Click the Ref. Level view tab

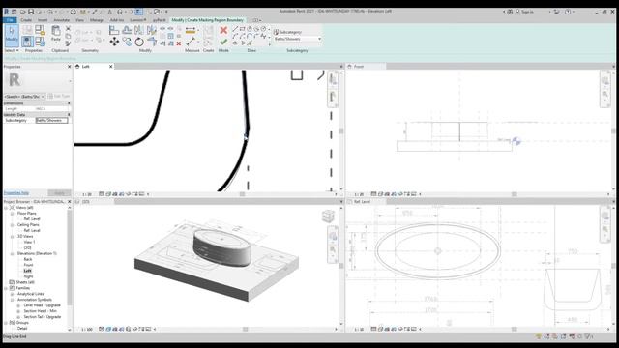362,202
